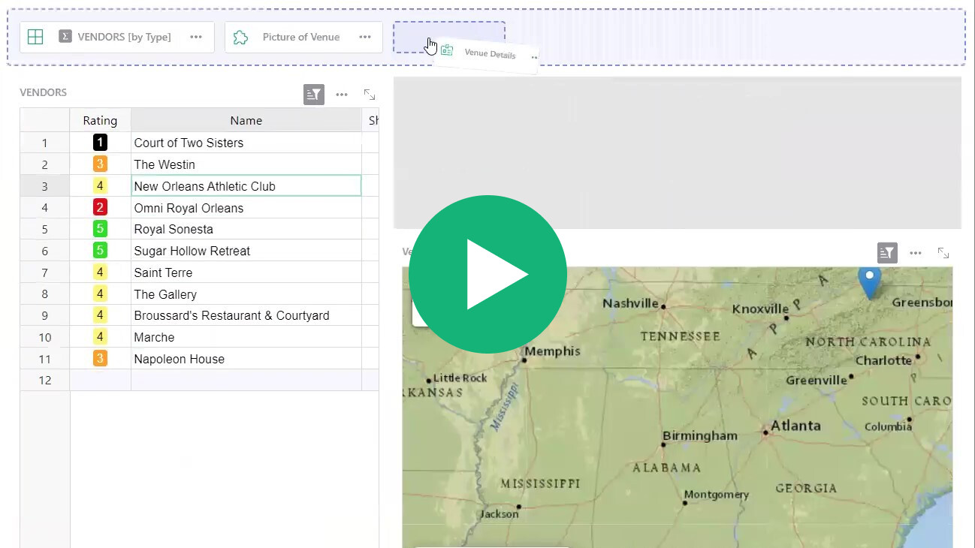
Task: Open the Picture of Venue options menu
Action: [x=365, y=37]
